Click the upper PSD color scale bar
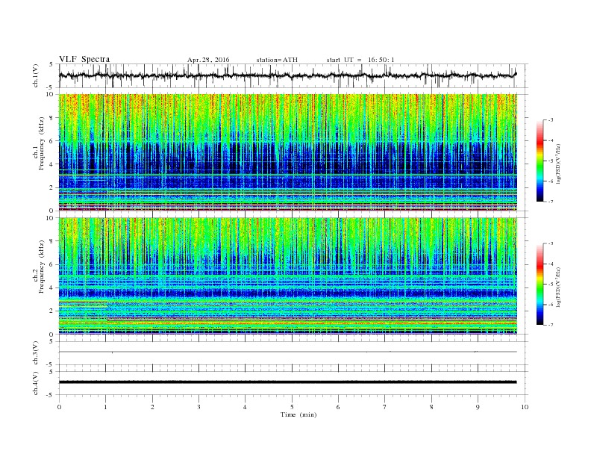The image size is (591, 457). tap(540, 161)
